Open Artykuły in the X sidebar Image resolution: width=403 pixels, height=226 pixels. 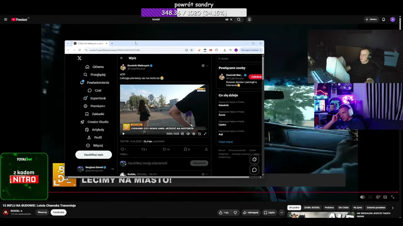(94, 130)
